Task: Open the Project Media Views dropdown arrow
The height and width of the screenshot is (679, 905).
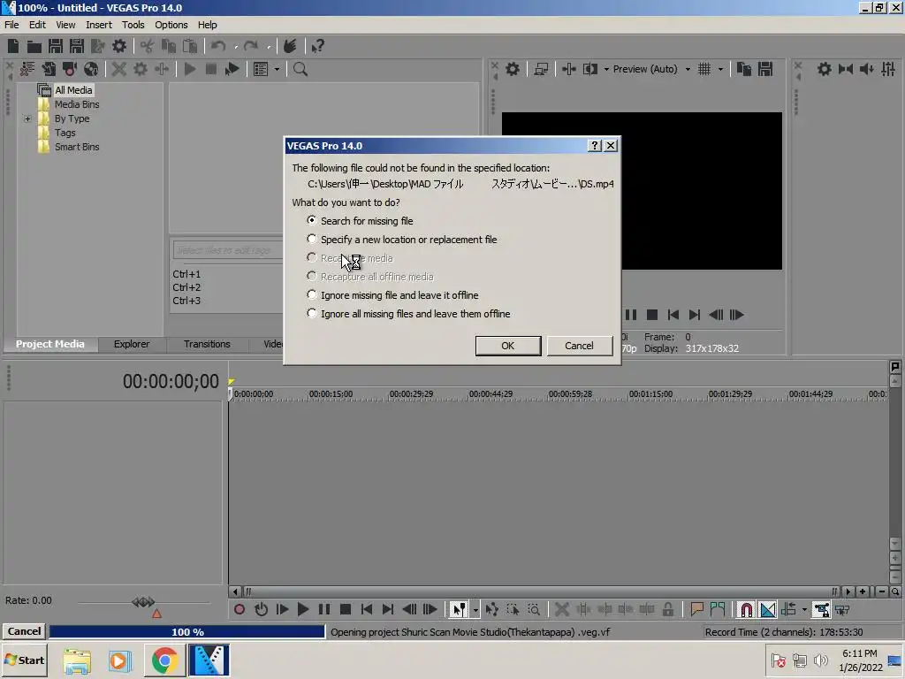Action: click(277, 70)
